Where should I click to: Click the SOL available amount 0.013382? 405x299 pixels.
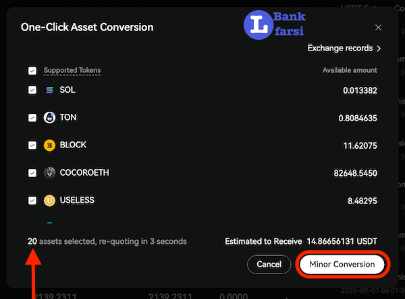[360, 91]
